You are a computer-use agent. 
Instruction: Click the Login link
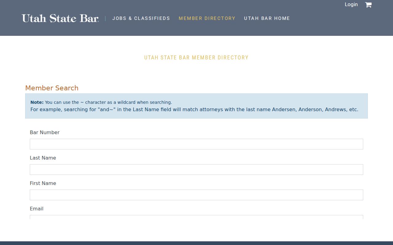pyautogui.click(x=351, y=4)
